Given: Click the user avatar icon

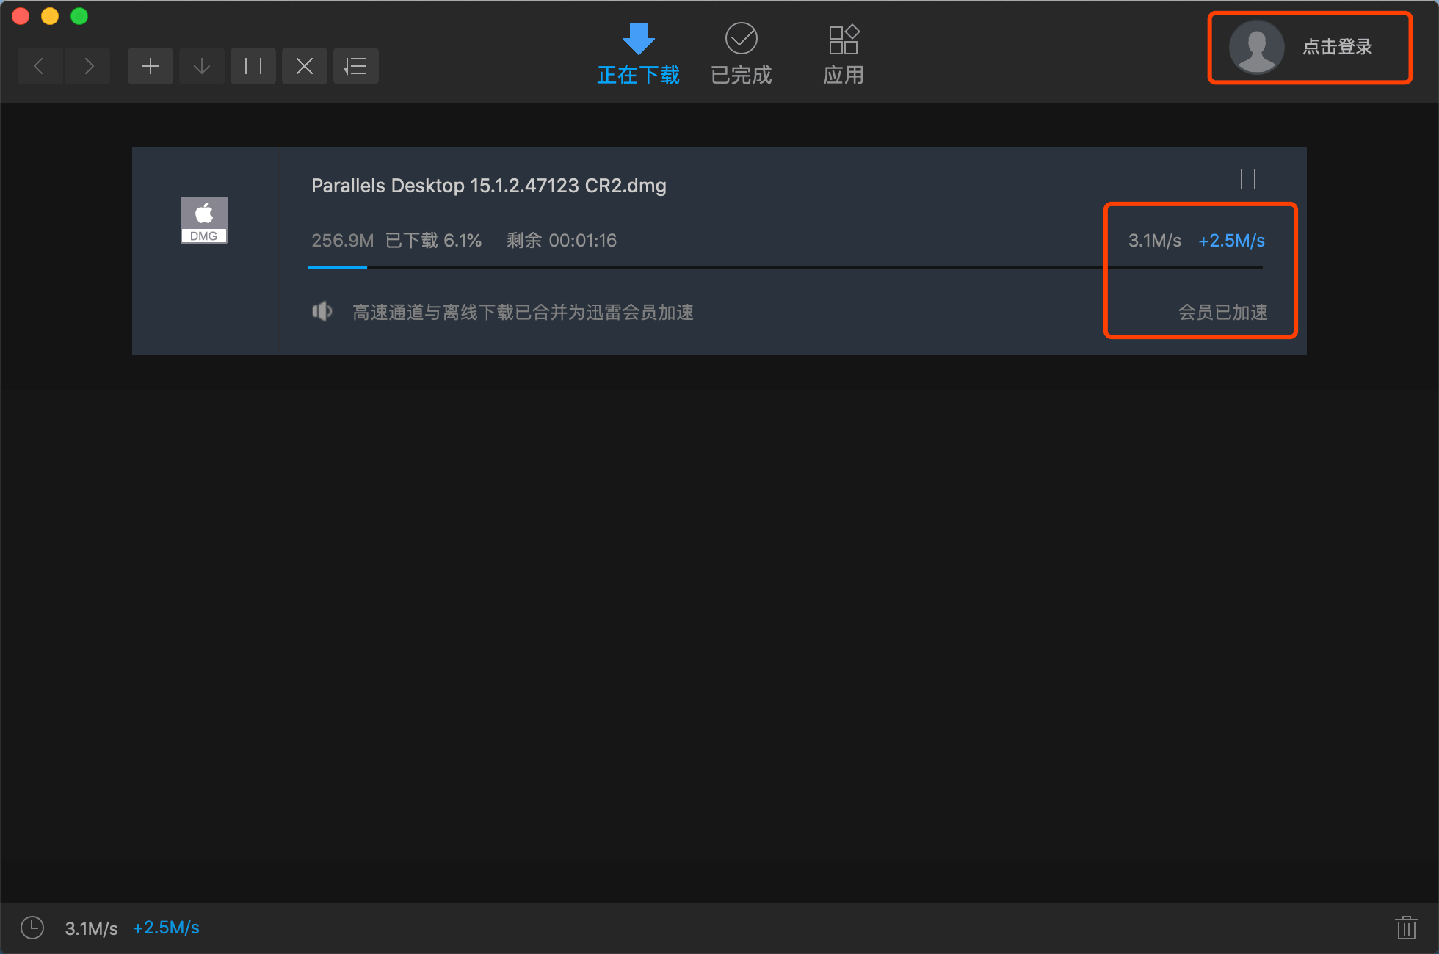Looking at the screenshot, I should pyautogui.click(x=1256, y=47).
